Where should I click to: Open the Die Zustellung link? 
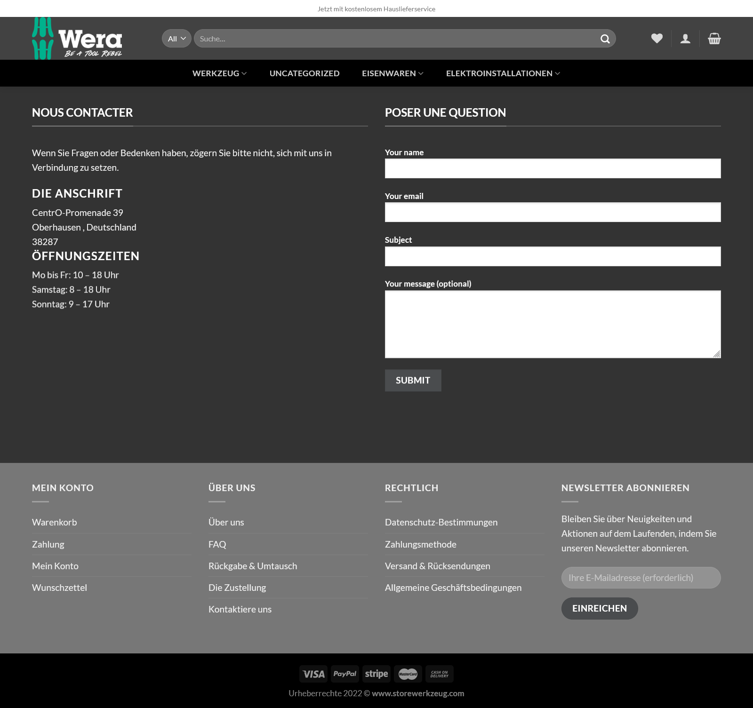tap(237, 588)
